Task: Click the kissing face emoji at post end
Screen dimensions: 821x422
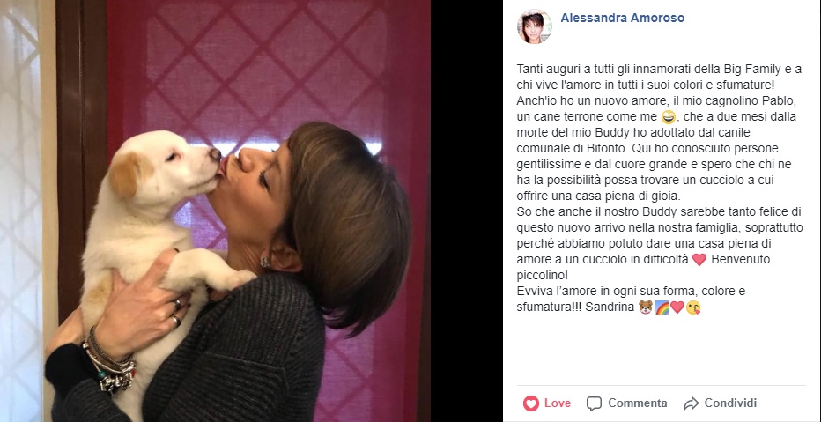Action: 693,307
